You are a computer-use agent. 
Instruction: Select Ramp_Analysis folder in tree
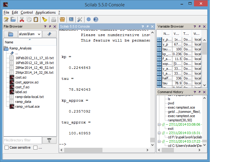pos(20,48)
